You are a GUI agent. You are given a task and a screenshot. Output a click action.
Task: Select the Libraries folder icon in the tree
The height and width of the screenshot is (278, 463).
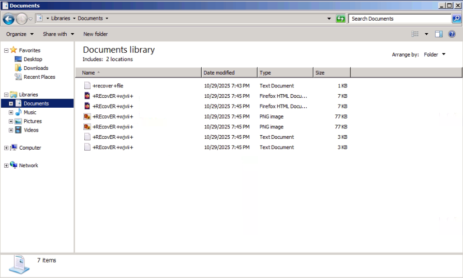13,94
